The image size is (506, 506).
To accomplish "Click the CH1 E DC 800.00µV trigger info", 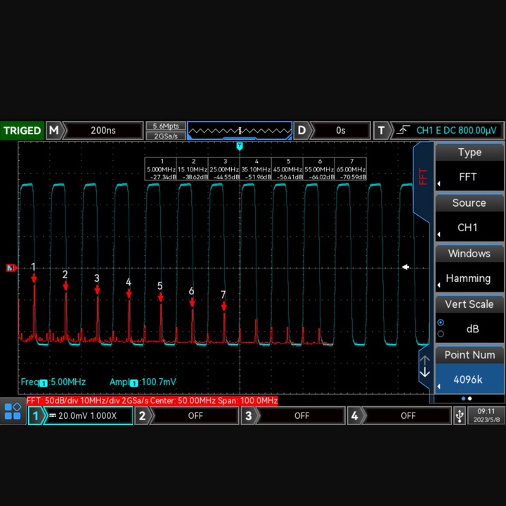I will point(456,131).
